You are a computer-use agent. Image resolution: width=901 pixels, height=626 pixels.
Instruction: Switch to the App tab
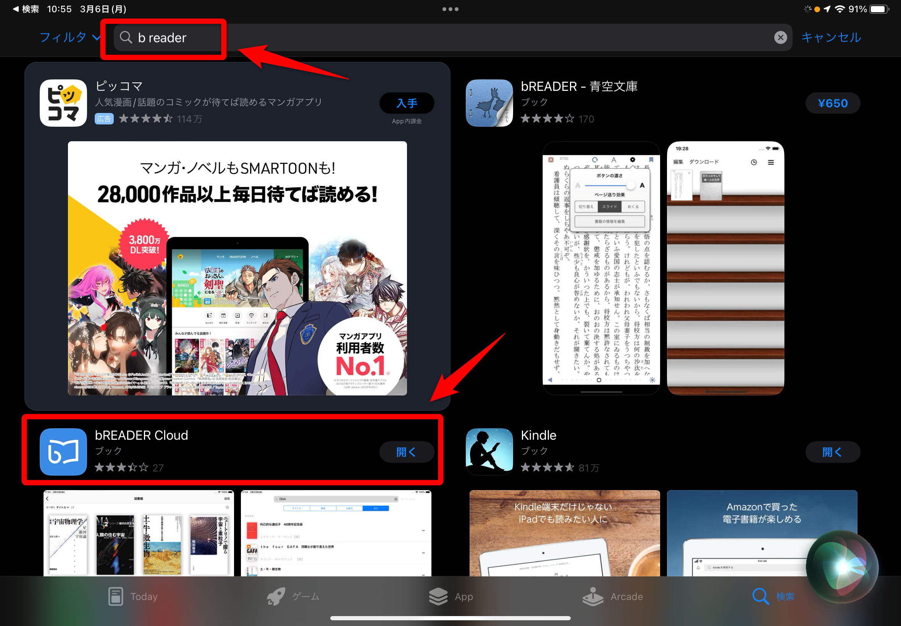point(451,596)
